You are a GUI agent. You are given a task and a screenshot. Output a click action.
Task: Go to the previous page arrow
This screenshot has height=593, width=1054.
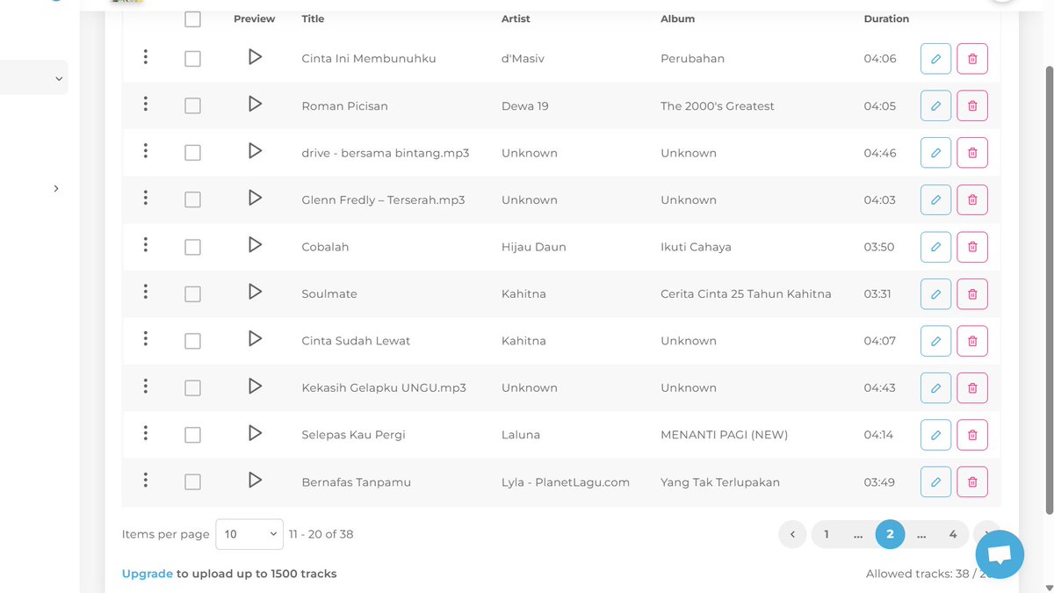792,534
